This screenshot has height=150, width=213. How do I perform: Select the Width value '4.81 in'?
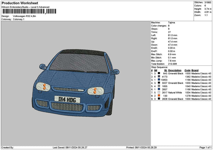pyautogui.click(x=208, y=12)
